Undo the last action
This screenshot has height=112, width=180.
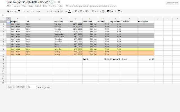pyautogui.click(x=12, y=11)
